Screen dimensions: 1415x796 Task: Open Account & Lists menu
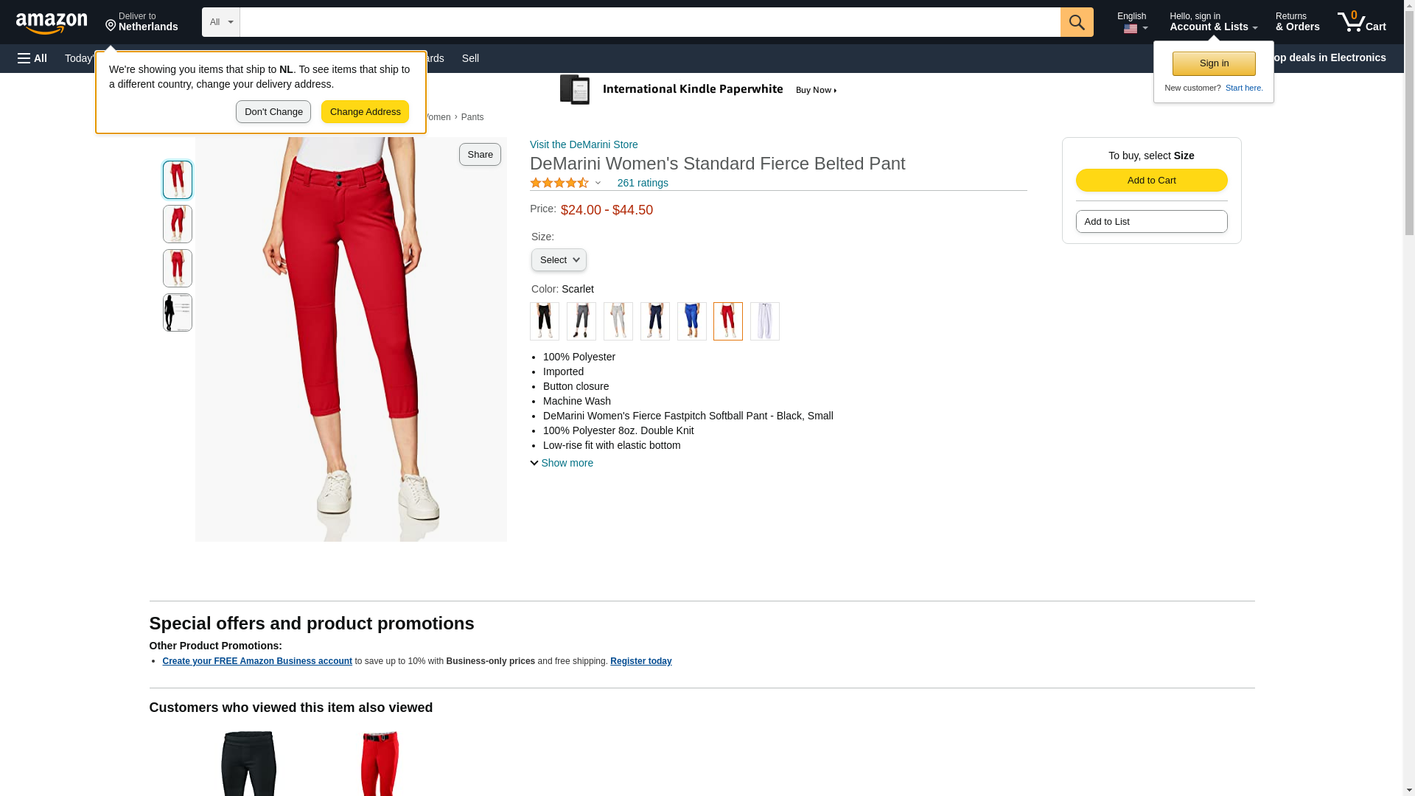pos(1212,22)
